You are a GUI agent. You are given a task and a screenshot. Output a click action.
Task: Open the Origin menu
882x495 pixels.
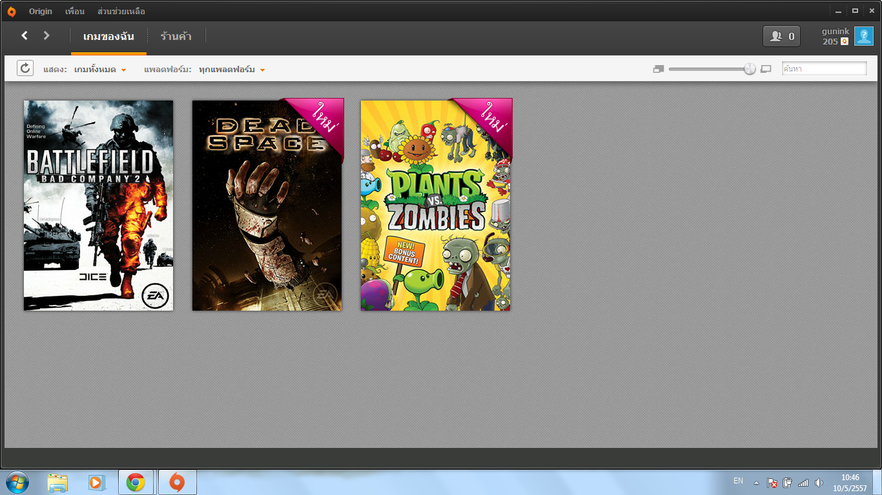click(41, 12)
